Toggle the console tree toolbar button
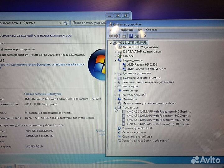This screenshot has height=168, width=224. [124, 36]
